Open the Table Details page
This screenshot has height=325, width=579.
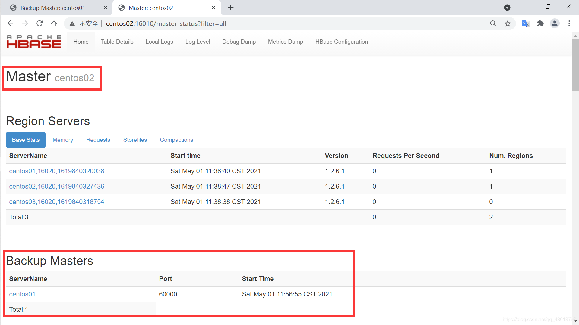point(117,42)
